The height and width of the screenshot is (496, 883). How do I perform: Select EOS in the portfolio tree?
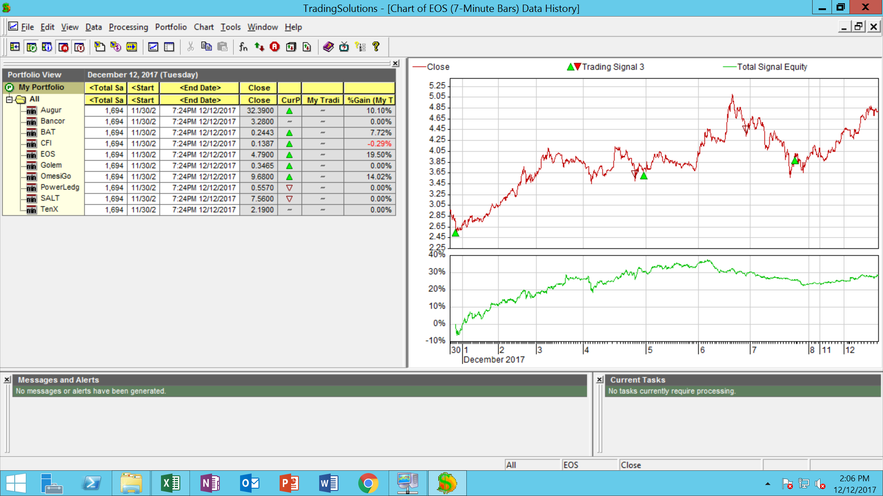click(x=47, y=154)
